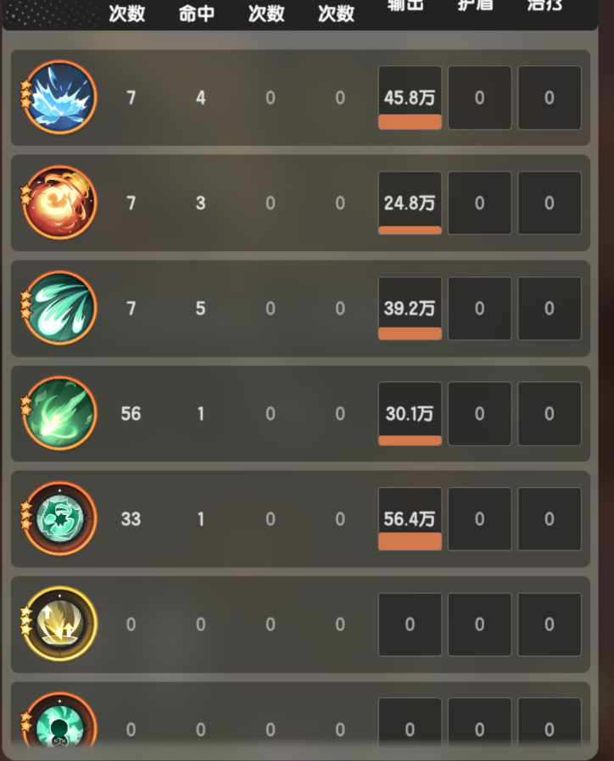614x761 pixels.
Task: Click the 30.1万 damage output box
Action: 410,413
